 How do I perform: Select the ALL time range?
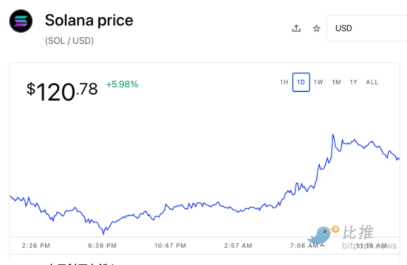(x=372, y=82)
